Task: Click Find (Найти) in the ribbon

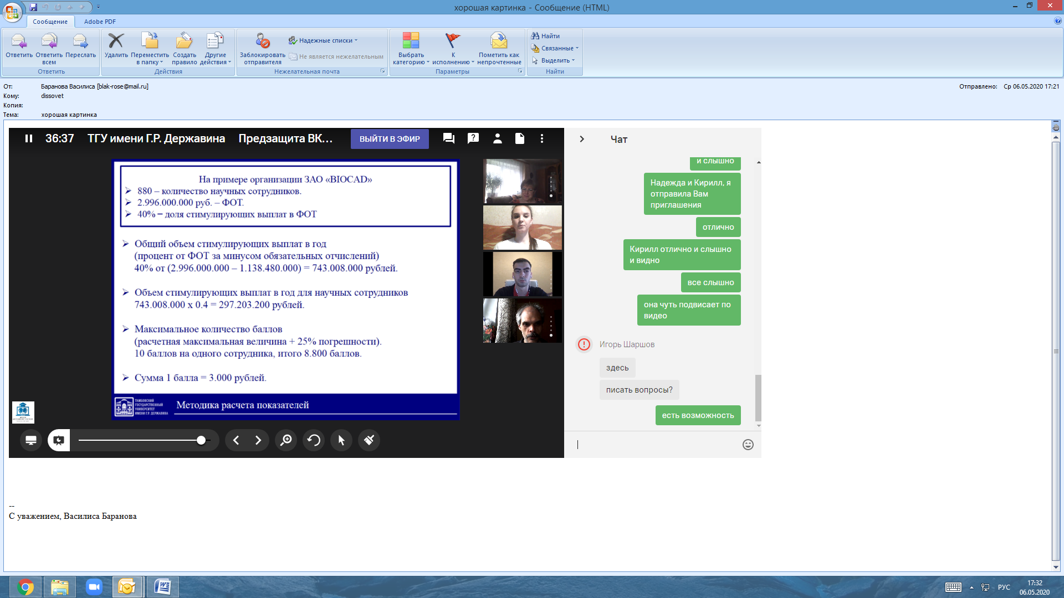Action: [x=545, y=36]
